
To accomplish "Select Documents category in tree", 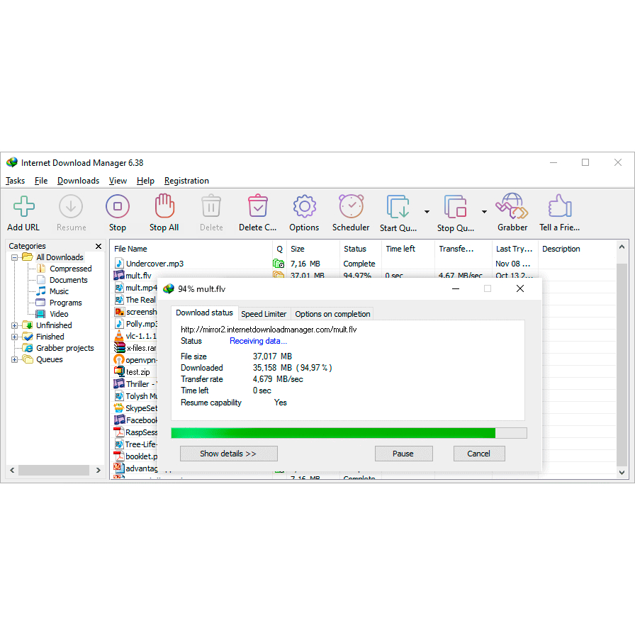I will (69, 280).
